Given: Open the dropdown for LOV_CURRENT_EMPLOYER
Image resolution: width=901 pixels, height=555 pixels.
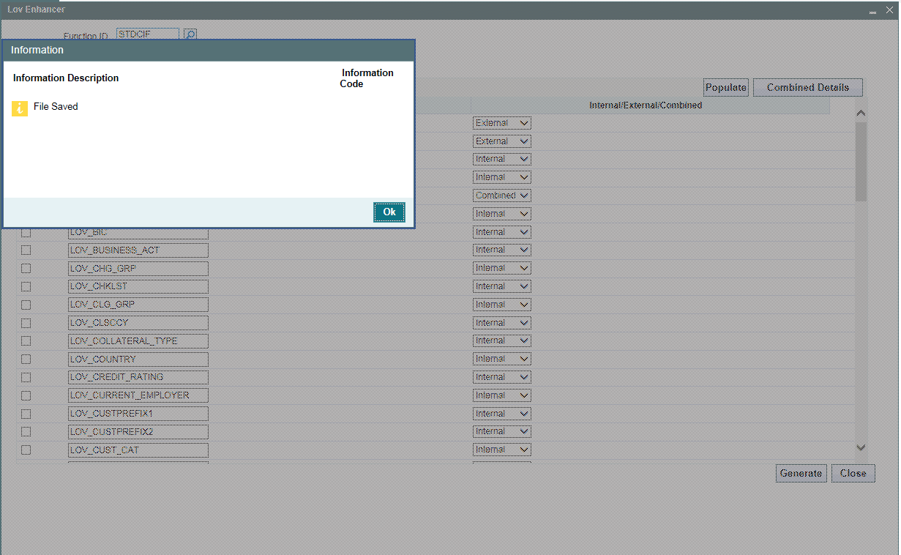Looking at the screenshot, I should pyautogui.click(x=502, y=395).
